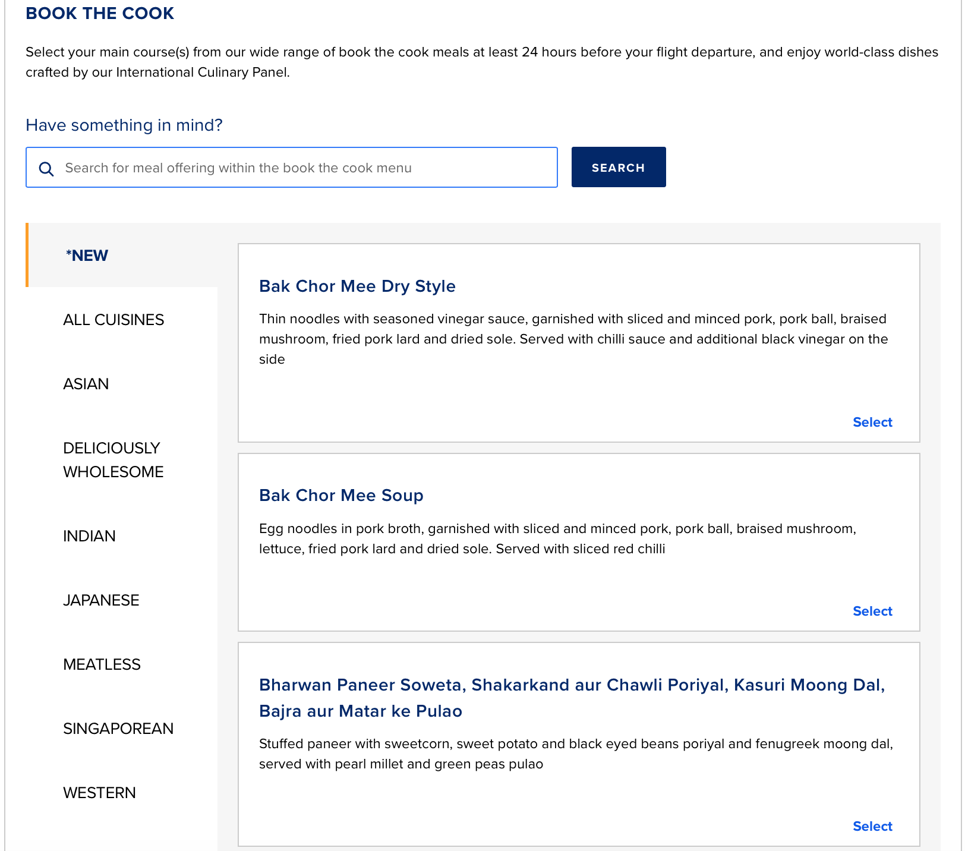Click the thin noodles vinegar sauce description
Screen dimensions: 965x851
tap(573, 339)
